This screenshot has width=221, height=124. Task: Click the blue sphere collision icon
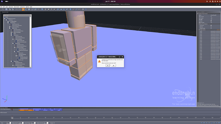coord(61,9)
